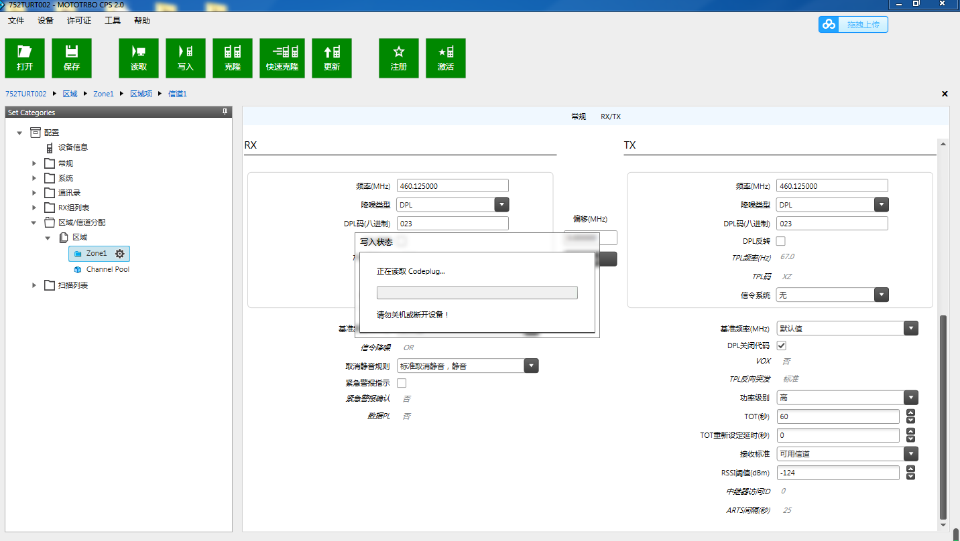Click the TX 频率(MHz) input field
This screenshot has width=960, height=541.
[x=831, y=186]
